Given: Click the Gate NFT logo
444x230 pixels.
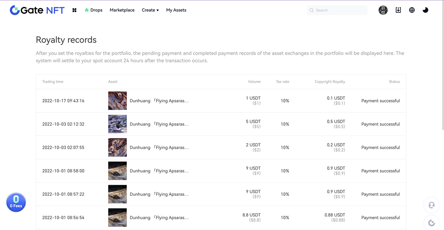Looking at the screenshot, I should pyautogui.click(x=37, y=10).
